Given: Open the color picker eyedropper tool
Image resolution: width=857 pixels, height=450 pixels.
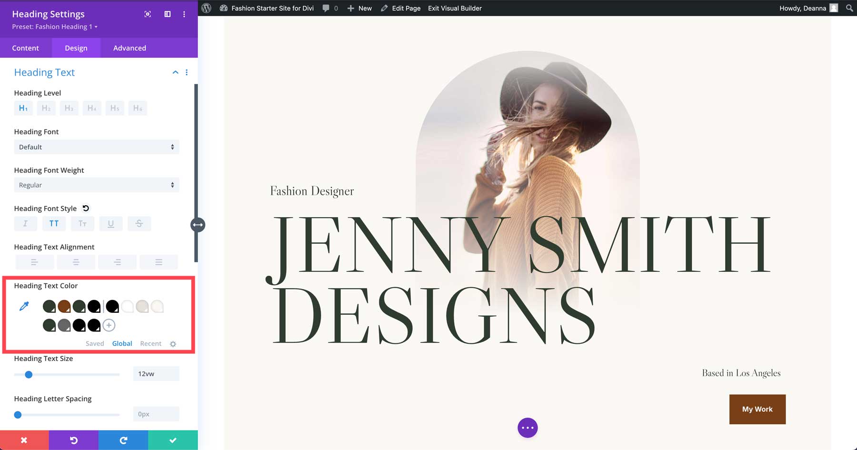Looking at the screenshot, I should (x=24, y=306).
